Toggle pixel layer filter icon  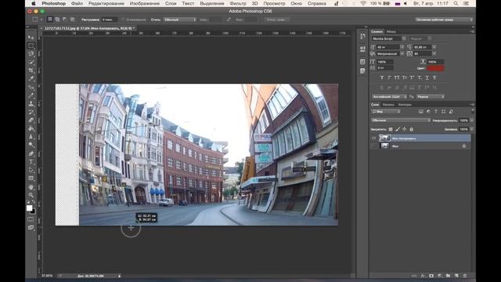pos(421,111)
